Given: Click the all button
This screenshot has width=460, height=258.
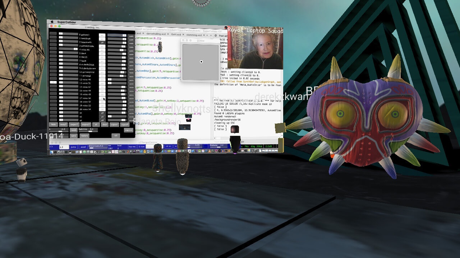Looking at the screenshot, I should (x=96, y=124).
